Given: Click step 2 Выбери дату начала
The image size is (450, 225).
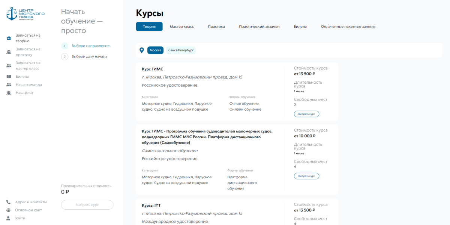Looking at the screenshot, I should 84,57.
